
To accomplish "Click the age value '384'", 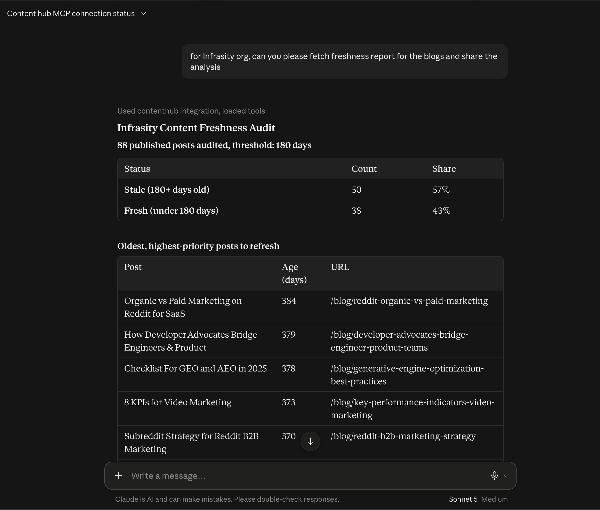I will click(x=289, y=301).
